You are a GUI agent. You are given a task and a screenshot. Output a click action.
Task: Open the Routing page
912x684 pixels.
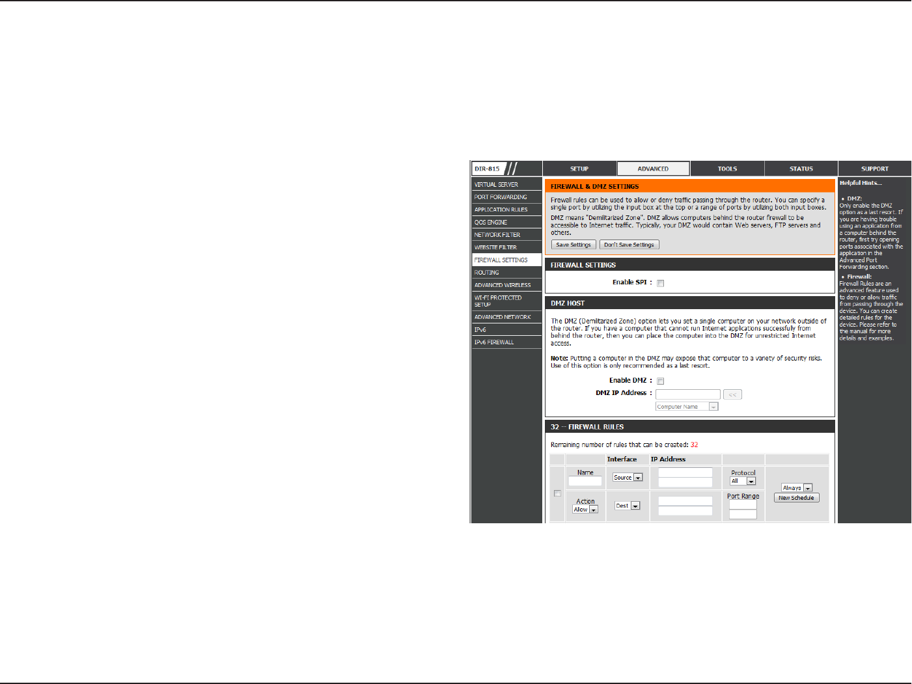[x=507, y=273]
